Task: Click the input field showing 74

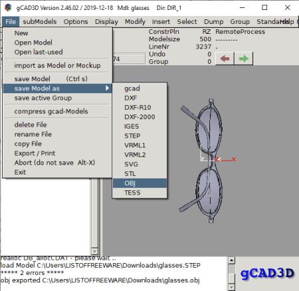Action: tap(130, 59)
